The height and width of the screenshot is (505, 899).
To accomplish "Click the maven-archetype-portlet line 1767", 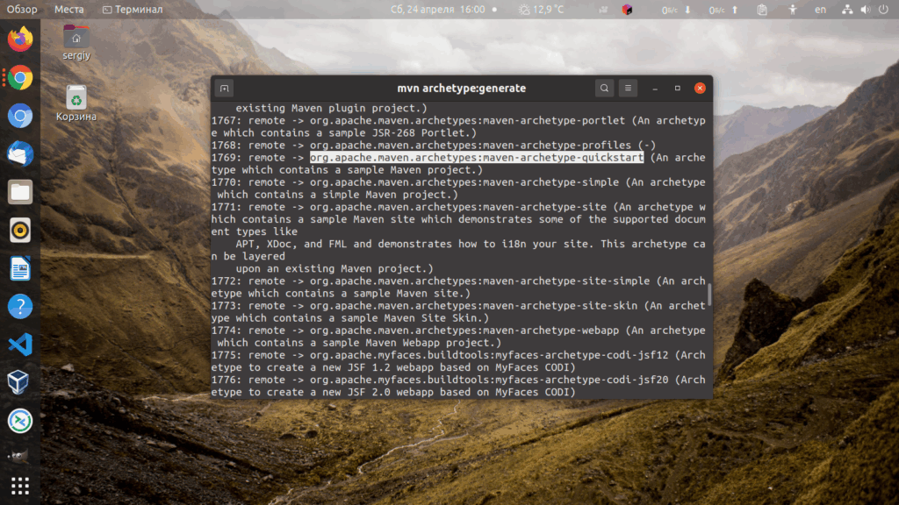I will coord(458,126).
